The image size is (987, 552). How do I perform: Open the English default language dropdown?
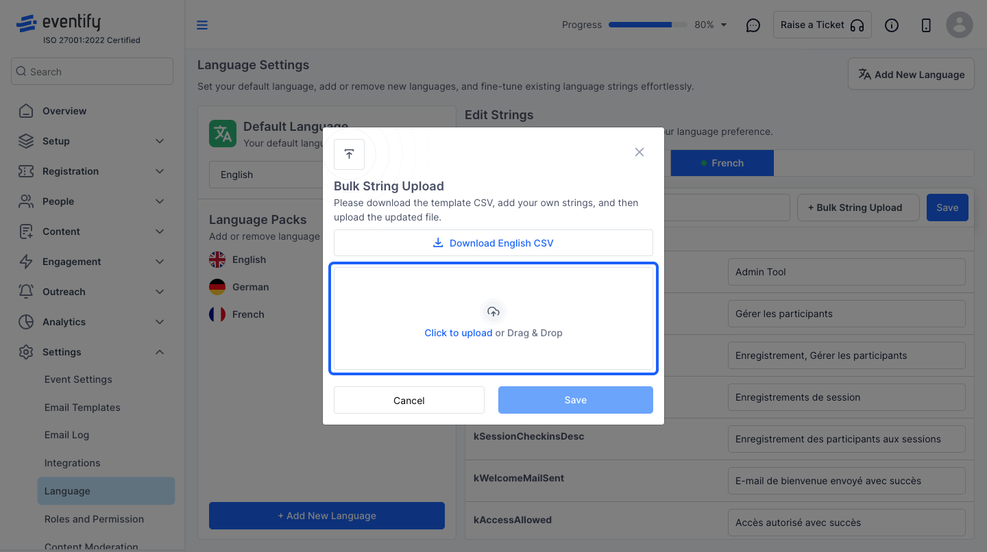(267, 175)
